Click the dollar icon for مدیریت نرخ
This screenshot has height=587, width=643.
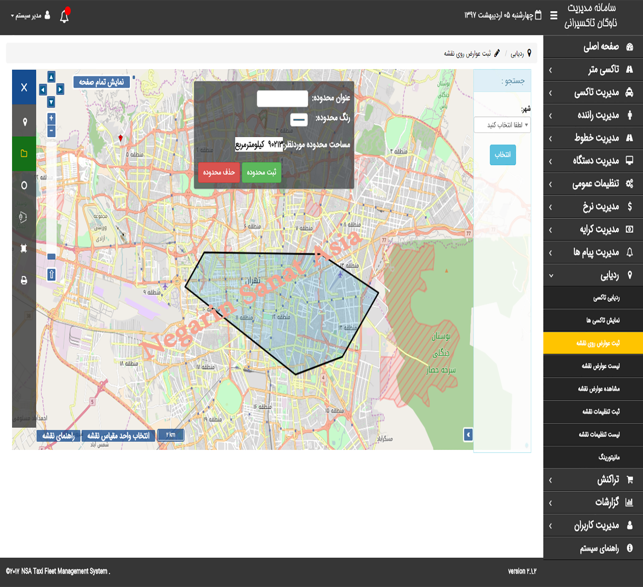coord(630,207)
